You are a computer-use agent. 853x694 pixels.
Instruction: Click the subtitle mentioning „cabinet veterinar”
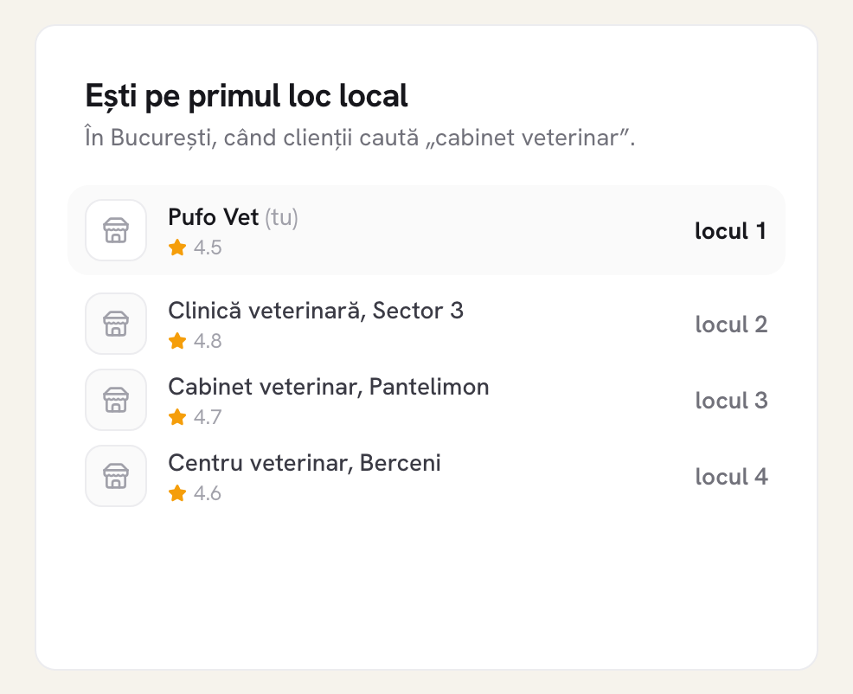360,138
